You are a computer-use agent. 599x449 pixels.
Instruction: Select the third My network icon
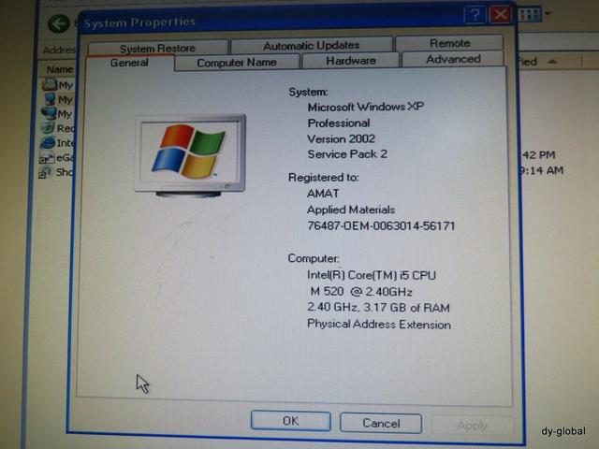coord(49,113)
